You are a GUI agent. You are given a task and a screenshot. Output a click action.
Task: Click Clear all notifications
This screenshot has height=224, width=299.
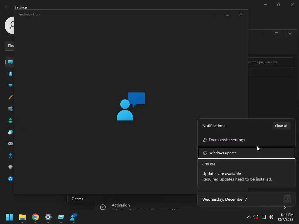click(281, 126)
